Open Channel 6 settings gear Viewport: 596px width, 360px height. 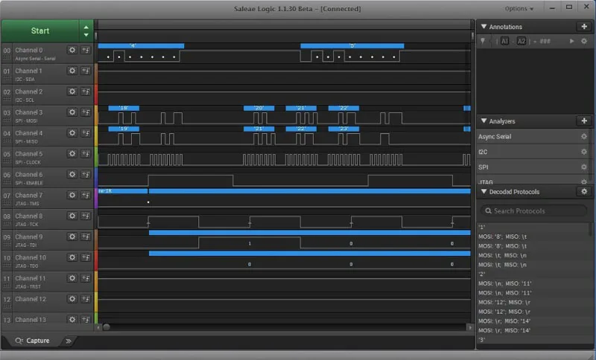[72, 175]
